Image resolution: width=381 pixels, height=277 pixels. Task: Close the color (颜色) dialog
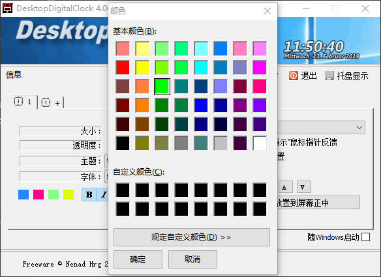[x=267, y=11]
